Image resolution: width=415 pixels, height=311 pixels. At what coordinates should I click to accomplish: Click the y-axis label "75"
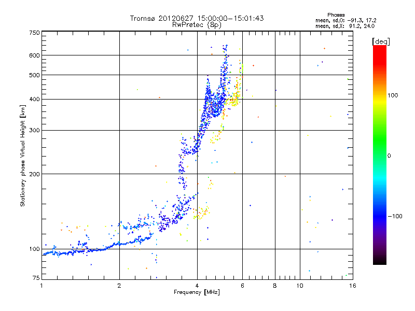[x=36, y=278]
